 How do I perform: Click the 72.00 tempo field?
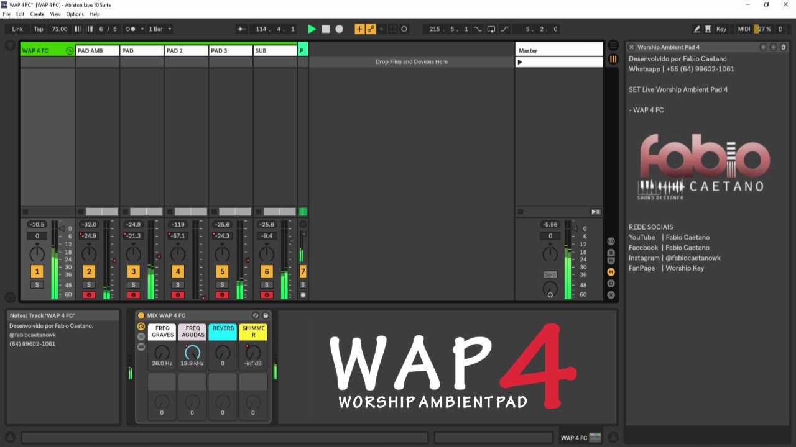tap(60, 29)
